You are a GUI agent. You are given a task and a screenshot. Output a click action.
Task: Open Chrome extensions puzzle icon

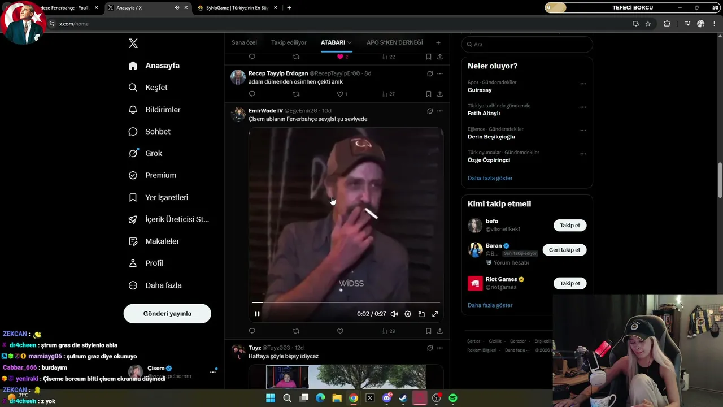tap(667, 24)
